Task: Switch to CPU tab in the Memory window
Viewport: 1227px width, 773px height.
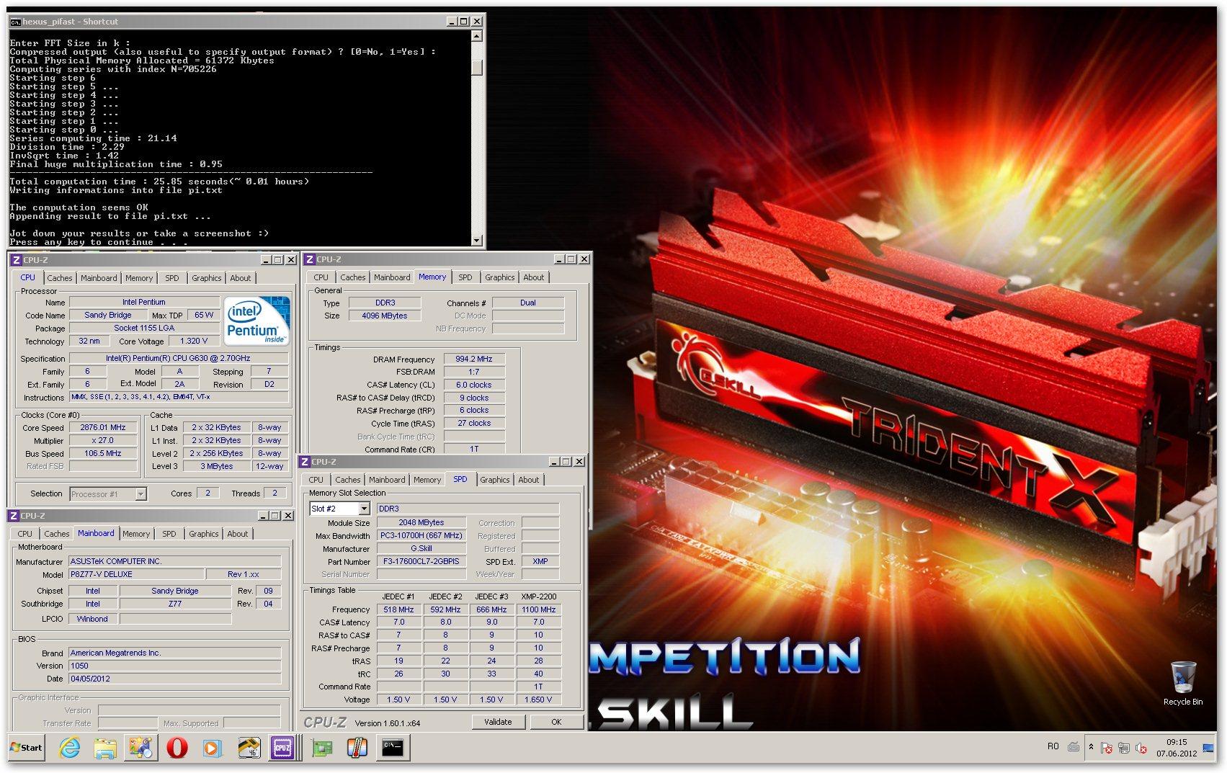Action: coord(321,277)
